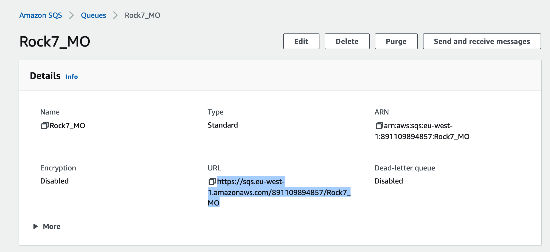
Task: Go to Queues breadcrumb link
Action: click(94, 15)
